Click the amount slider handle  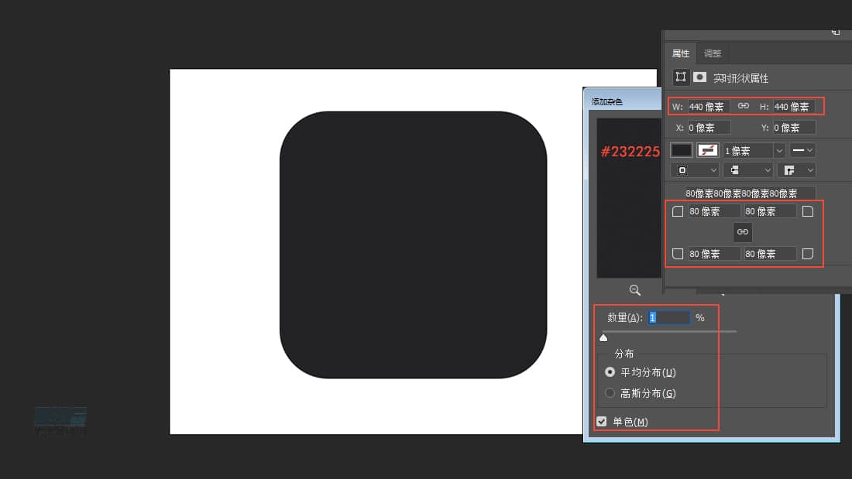tap(603, 338)
